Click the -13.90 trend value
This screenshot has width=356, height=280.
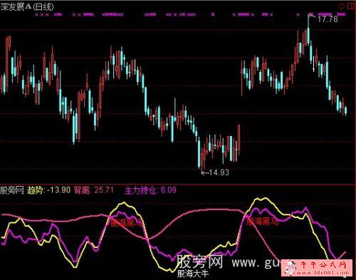pyautogui.click(x=59, y=190)
